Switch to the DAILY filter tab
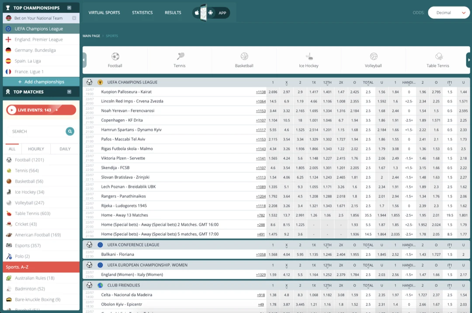Screen dimensions: 472x313 [x=65, y=149]
